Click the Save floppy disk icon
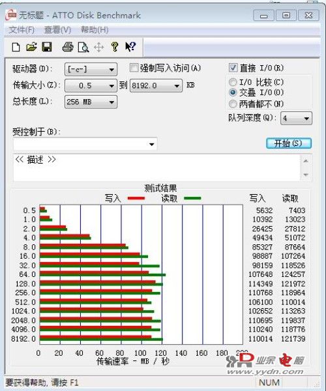The width and height of the screenshot is (326, 391). click(x=47, y=47)
